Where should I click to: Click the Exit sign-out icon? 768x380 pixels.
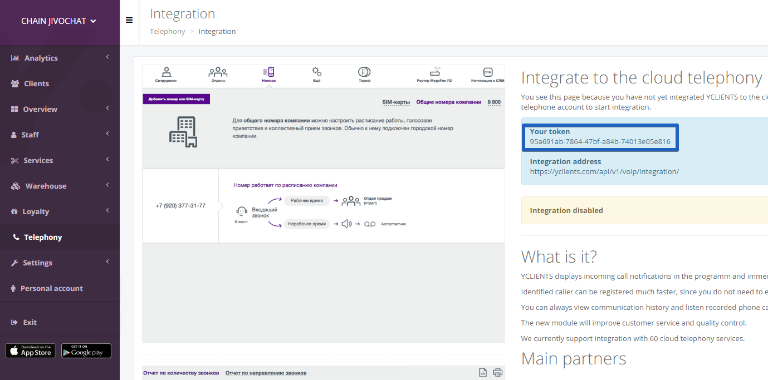(14, 322)
